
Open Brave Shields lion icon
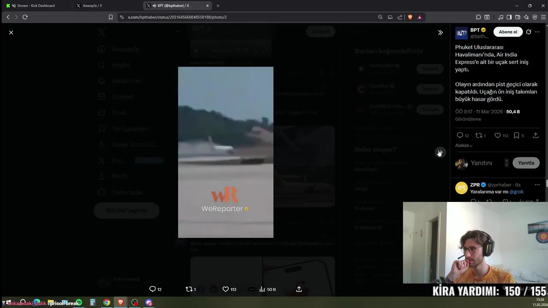pyautogui.click(x=410, y=17)
